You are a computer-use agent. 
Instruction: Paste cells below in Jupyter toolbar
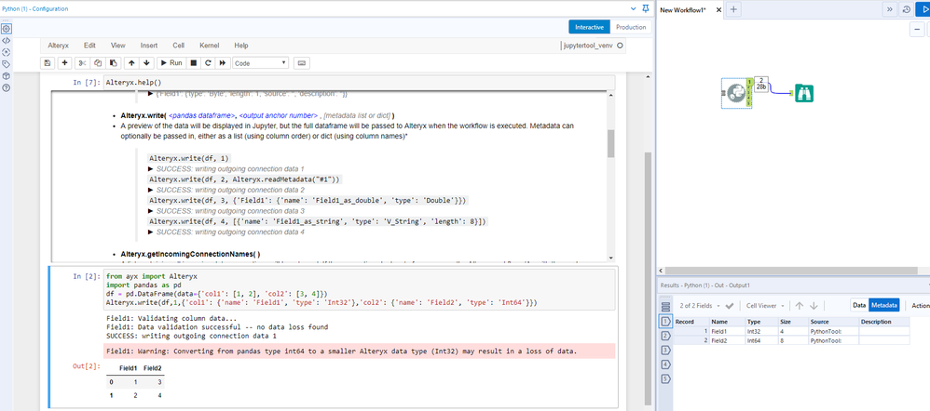114,62
